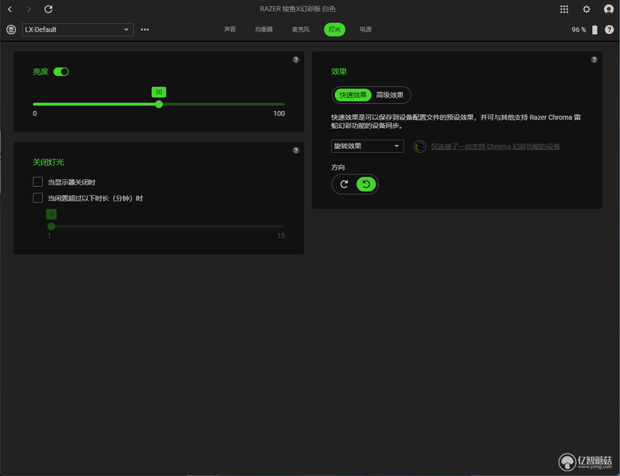Switch to the 电源 tab
Image resolution: width=620 pixels, height=476 pixels.
365,29
